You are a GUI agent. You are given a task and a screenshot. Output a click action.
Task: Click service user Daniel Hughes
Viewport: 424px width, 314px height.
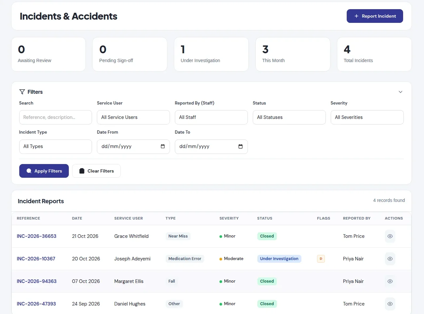point(130,304)
